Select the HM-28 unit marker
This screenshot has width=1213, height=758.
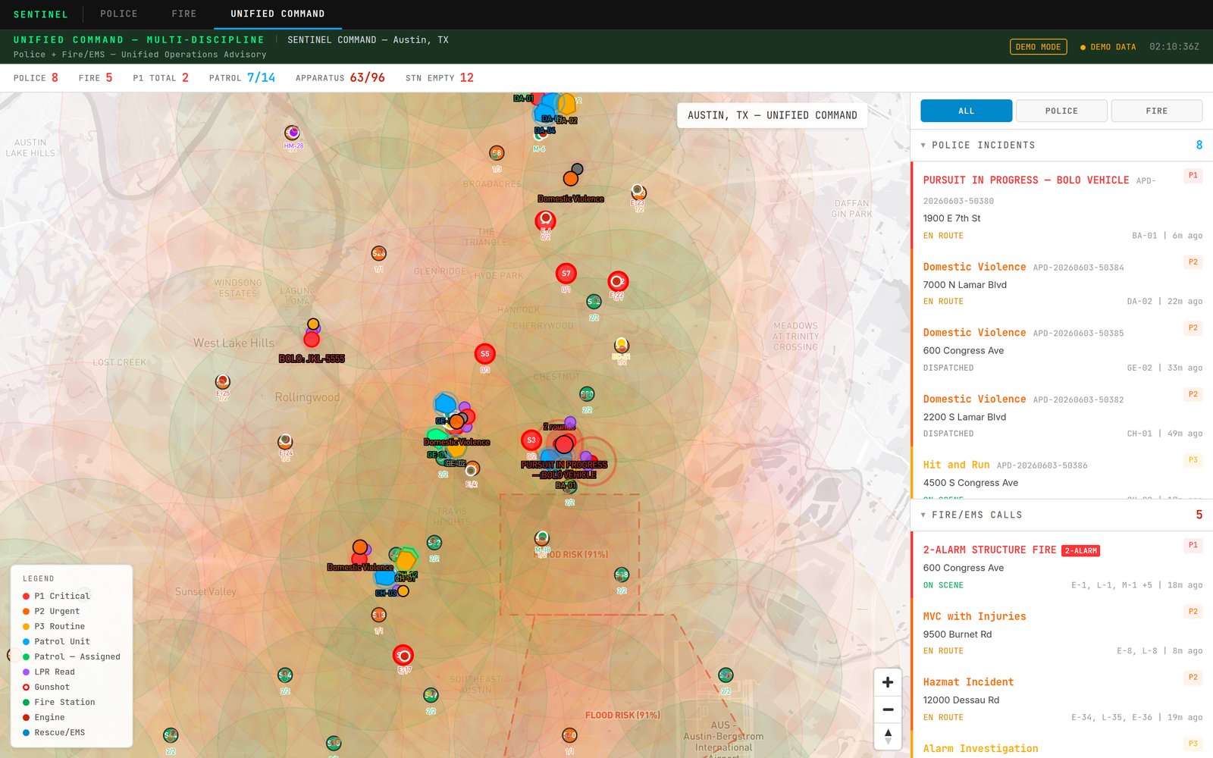(292, 133)
